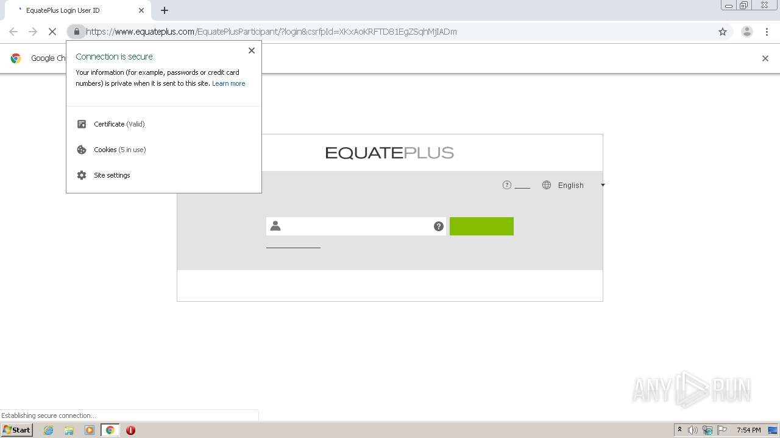This screenshot has width=780, height=438.
Task: Open the volume tray icon
Action: [693, 430]
